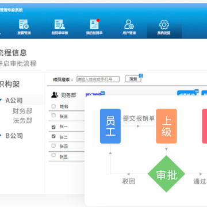
Task: Click the 提交报销单 flow label
Action: point(139,118)
